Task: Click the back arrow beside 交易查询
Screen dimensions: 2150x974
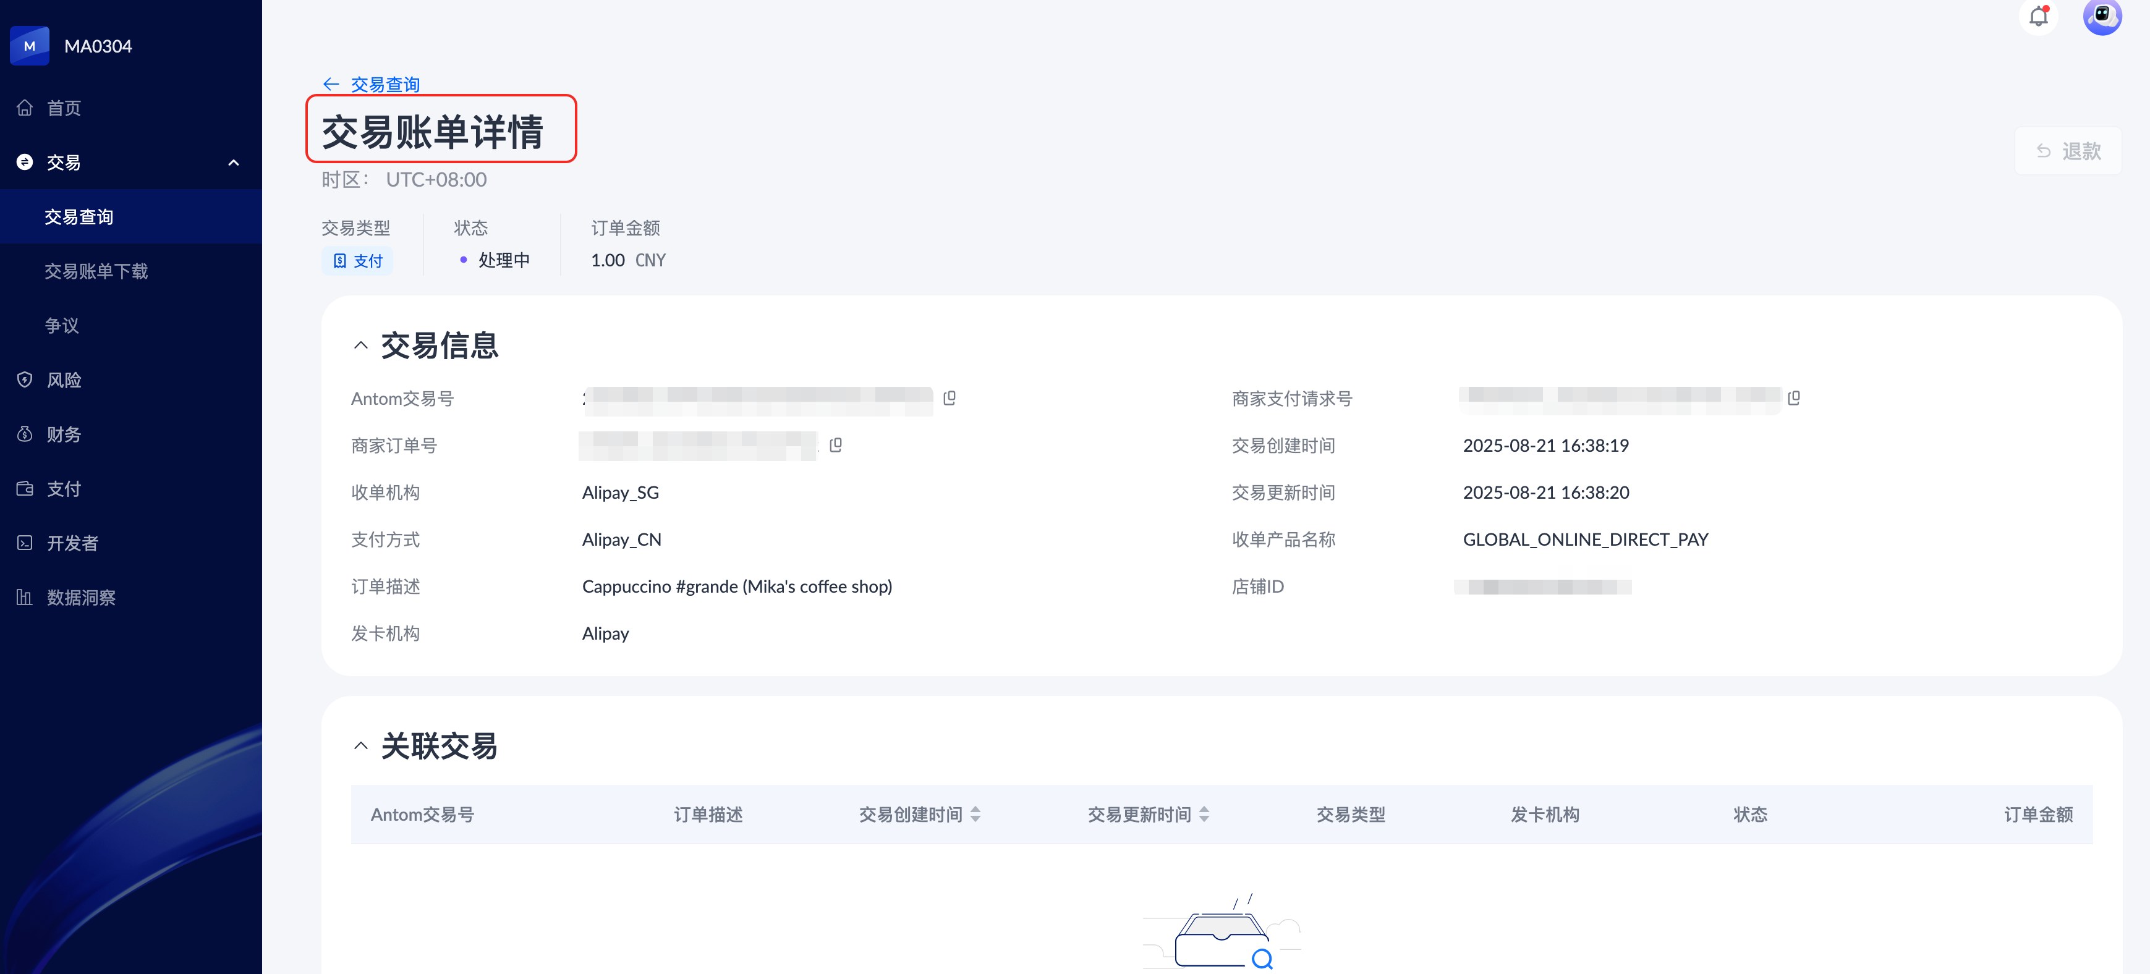Action: [331, 84]
